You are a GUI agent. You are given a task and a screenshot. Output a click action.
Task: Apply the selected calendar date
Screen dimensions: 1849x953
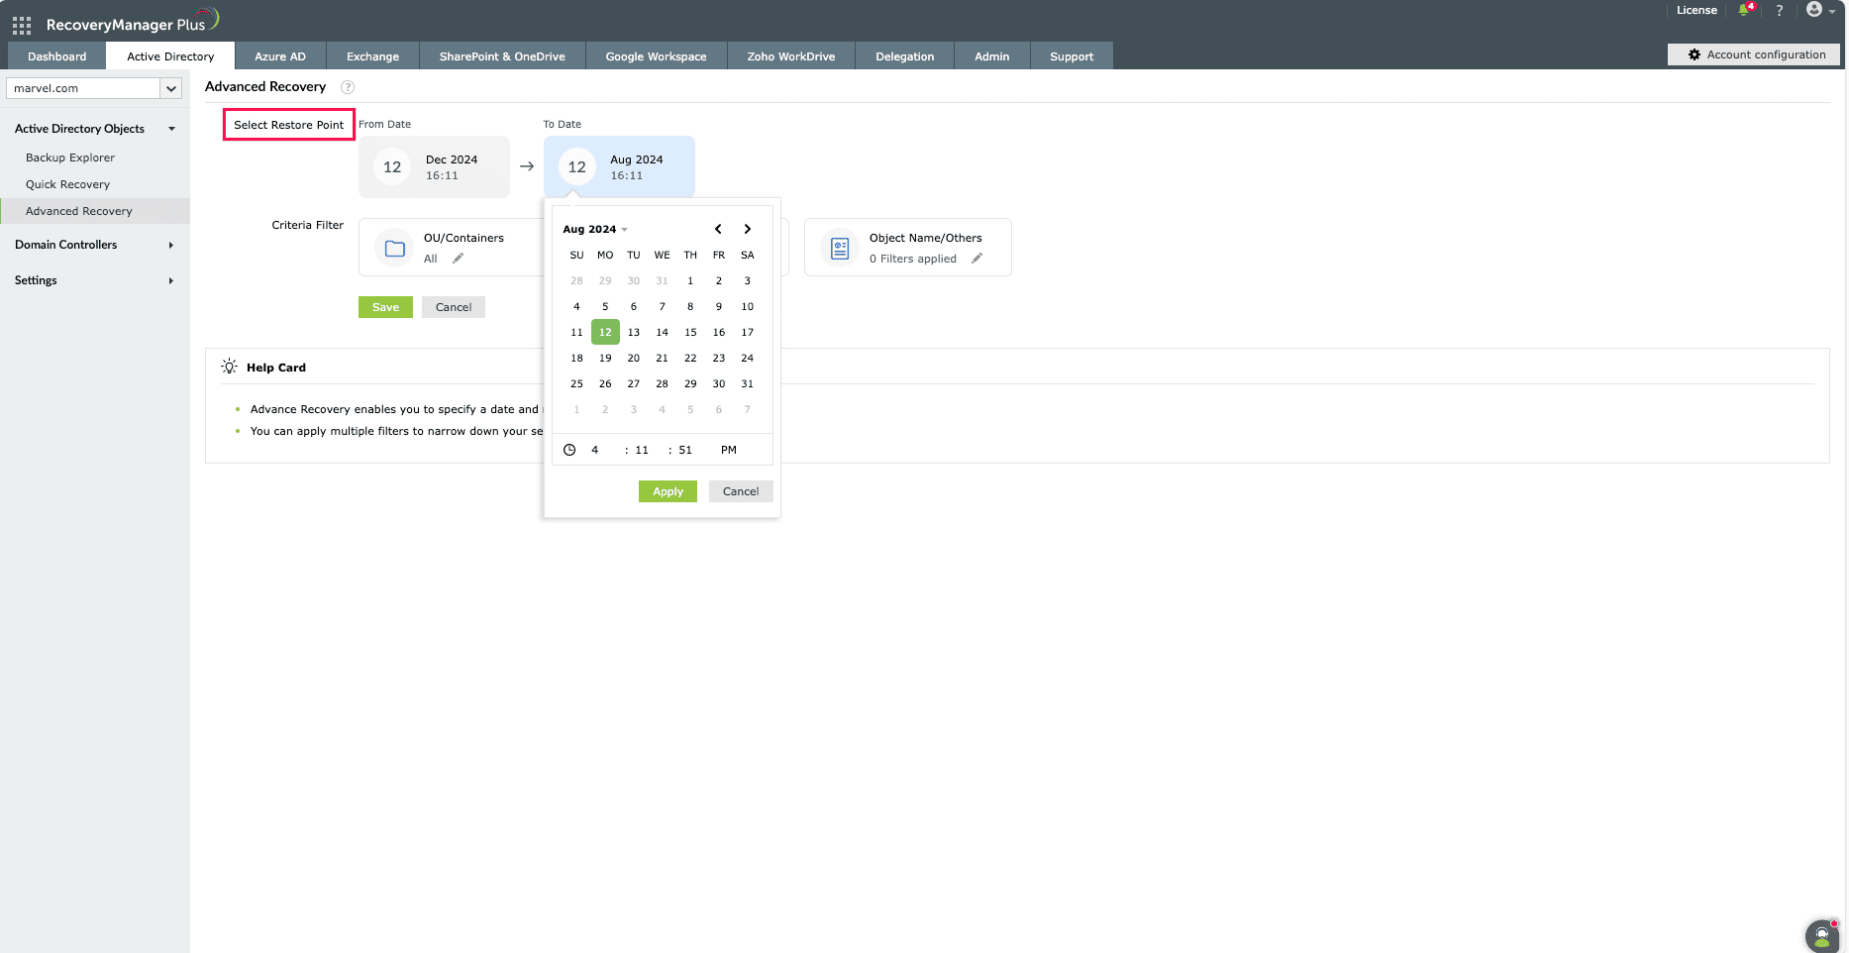(x=668, y=491)
